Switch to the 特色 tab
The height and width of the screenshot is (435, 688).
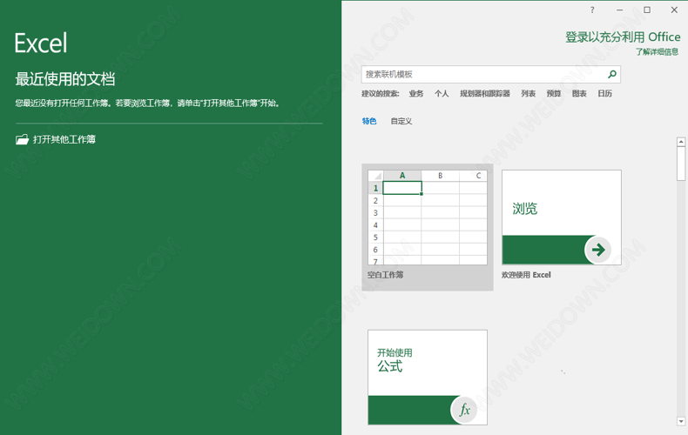pyautogui.click(x=369, y=121)
